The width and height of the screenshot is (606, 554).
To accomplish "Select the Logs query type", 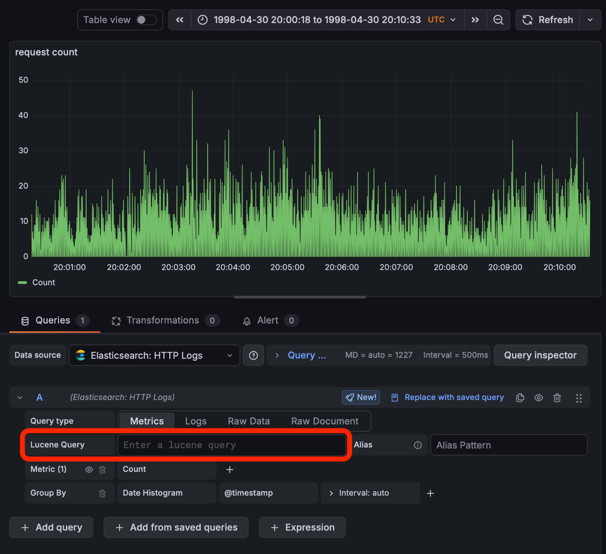I will (x=196, y=421).
